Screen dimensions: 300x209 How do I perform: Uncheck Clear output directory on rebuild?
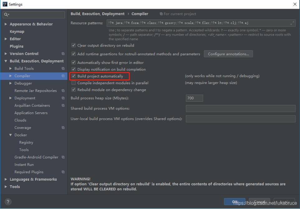tap(74, 45)
